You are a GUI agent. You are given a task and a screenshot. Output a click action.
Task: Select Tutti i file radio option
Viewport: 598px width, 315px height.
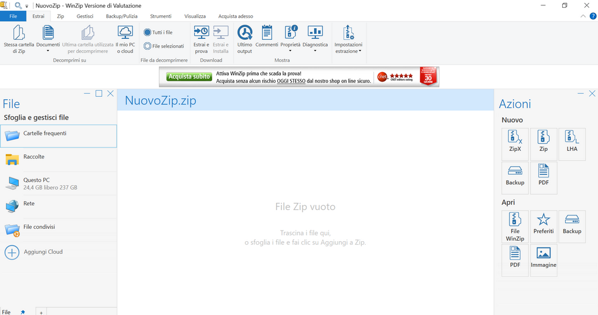click(158, 32)
